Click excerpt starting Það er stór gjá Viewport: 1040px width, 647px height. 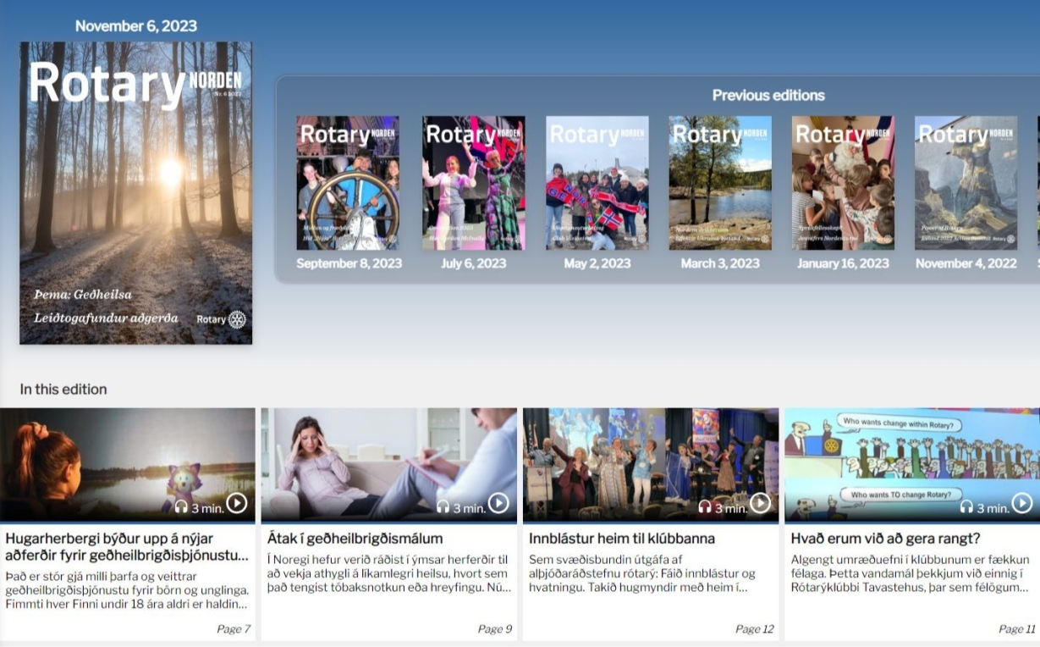(127, 590)
